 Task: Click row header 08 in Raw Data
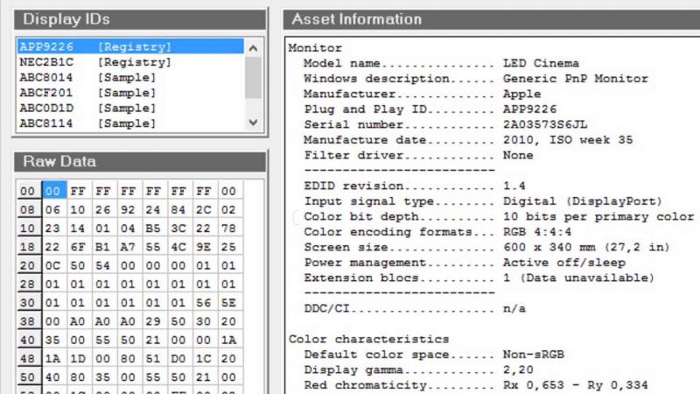29,209
